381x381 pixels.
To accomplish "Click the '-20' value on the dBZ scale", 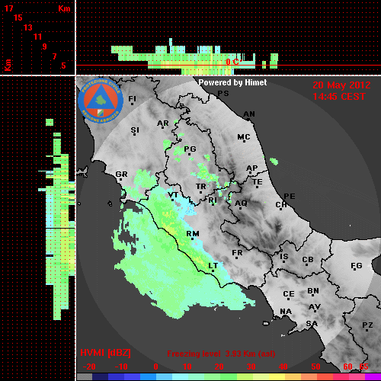I will point(89,367).
